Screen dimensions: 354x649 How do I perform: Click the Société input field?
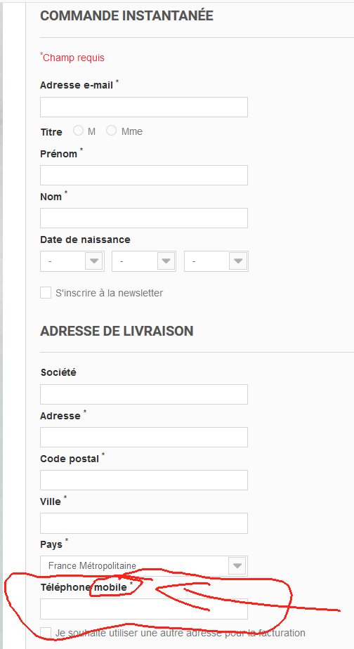[144, 395]
